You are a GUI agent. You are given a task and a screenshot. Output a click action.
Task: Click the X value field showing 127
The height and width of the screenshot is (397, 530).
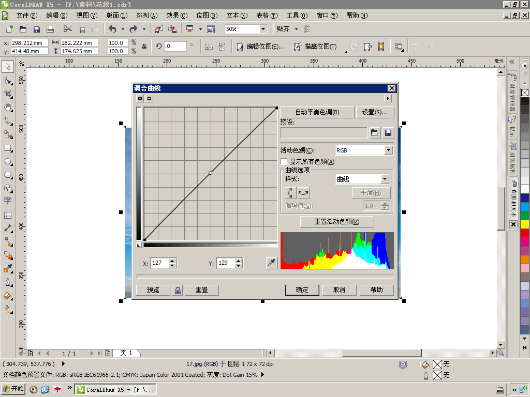[159, 263]
